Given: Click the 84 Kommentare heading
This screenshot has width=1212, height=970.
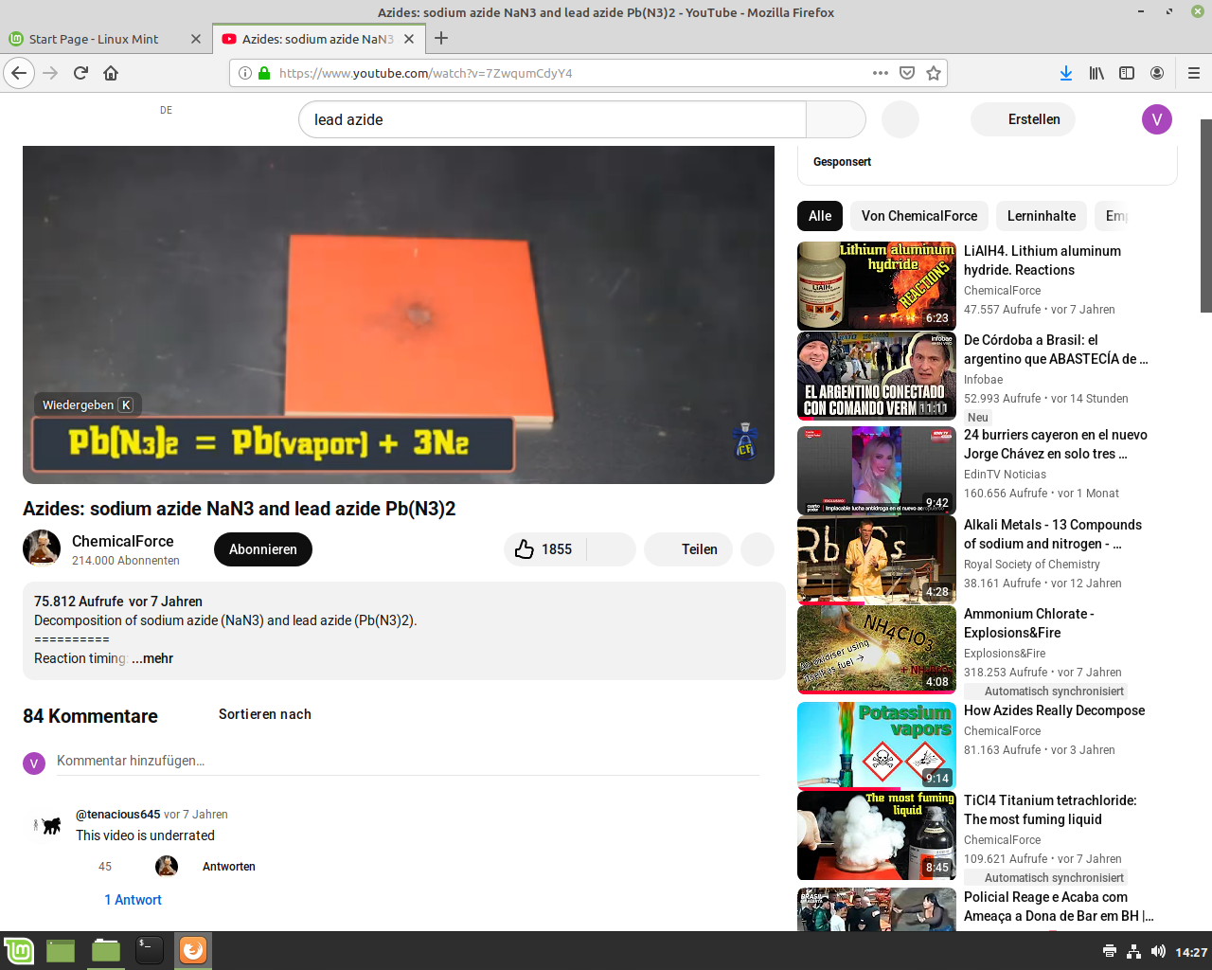Looking at the screenshot, I should coord(90,716).
